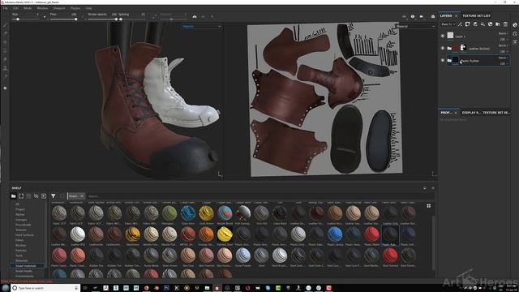Adjust the brush Size slider

tap(25, 19)
